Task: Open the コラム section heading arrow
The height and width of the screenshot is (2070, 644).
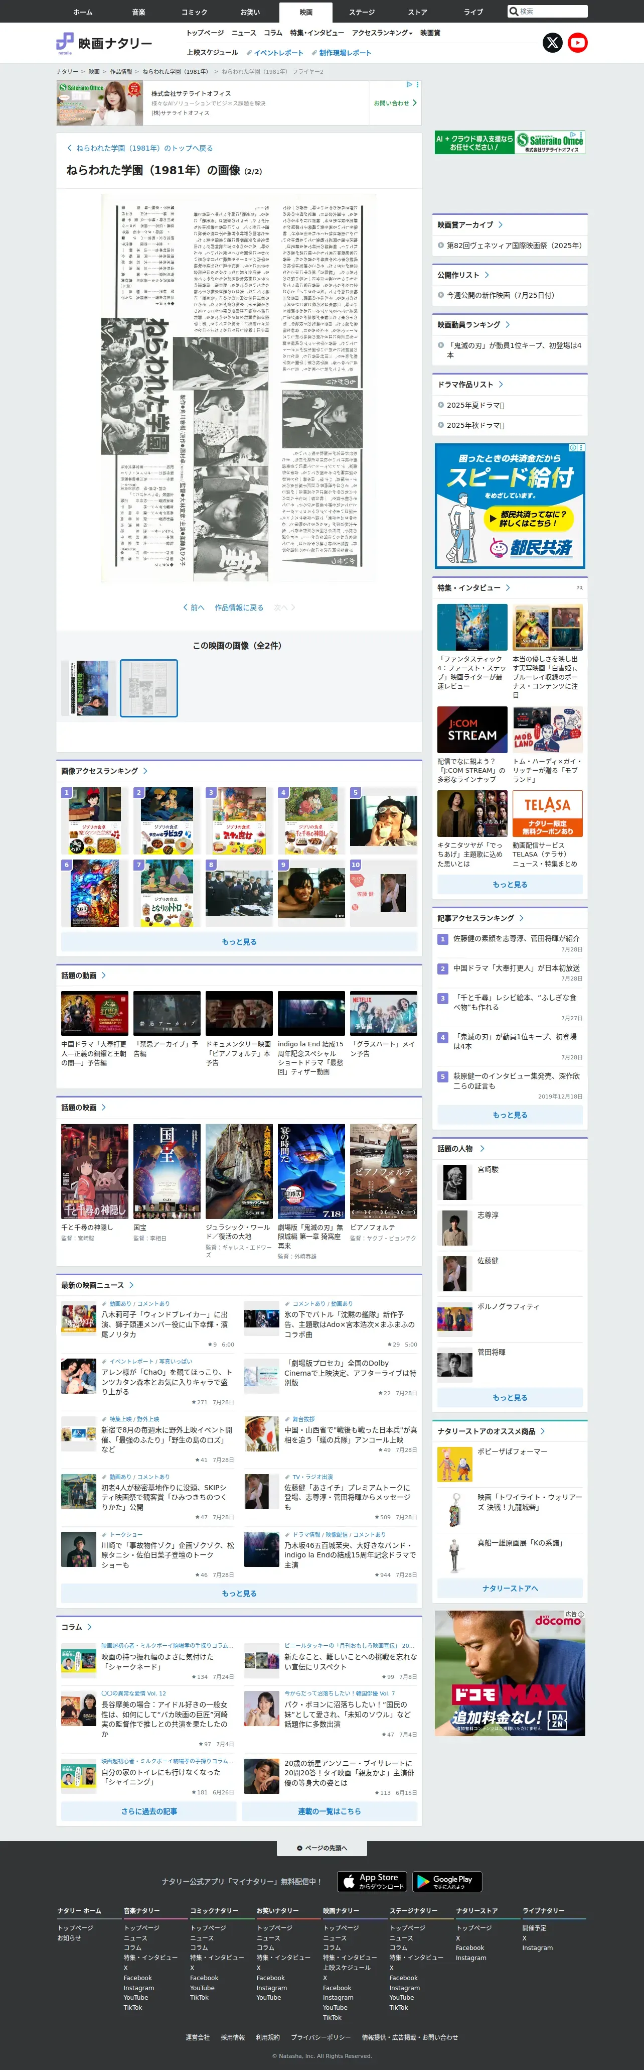Action: 89,1627
